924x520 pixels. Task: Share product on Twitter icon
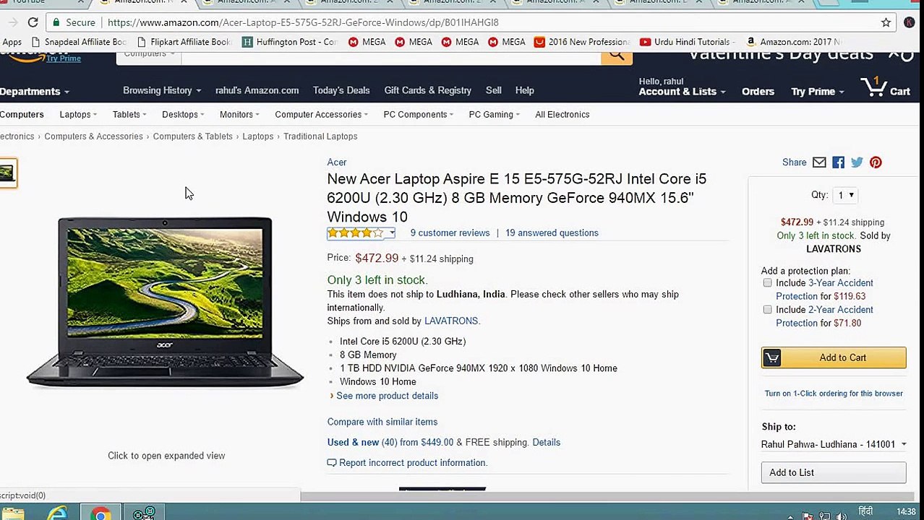(x=857, y=162)
